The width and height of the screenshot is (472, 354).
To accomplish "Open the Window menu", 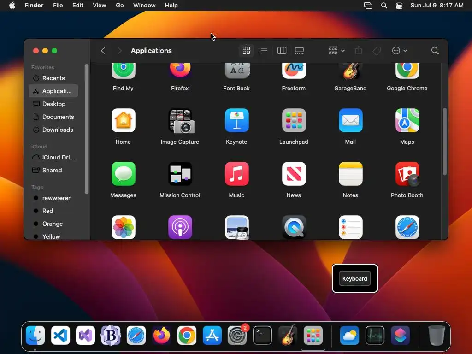I will click(x=144, y=6).
